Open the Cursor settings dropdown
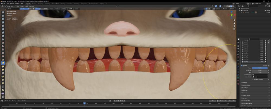This screenshot has height=109, width=271. (76, 9)
